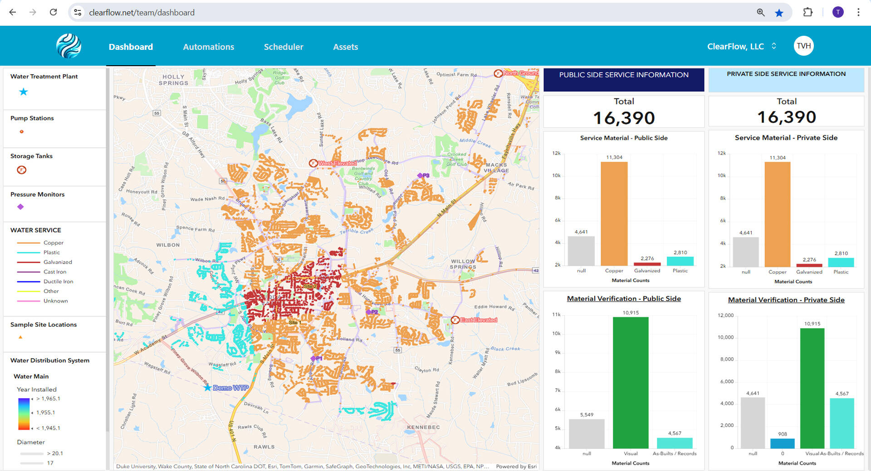The width and height of the screenshot is (871, 471).
Task: Click the Pressure Monitors purple diamond icon
Action: point(20,207)
